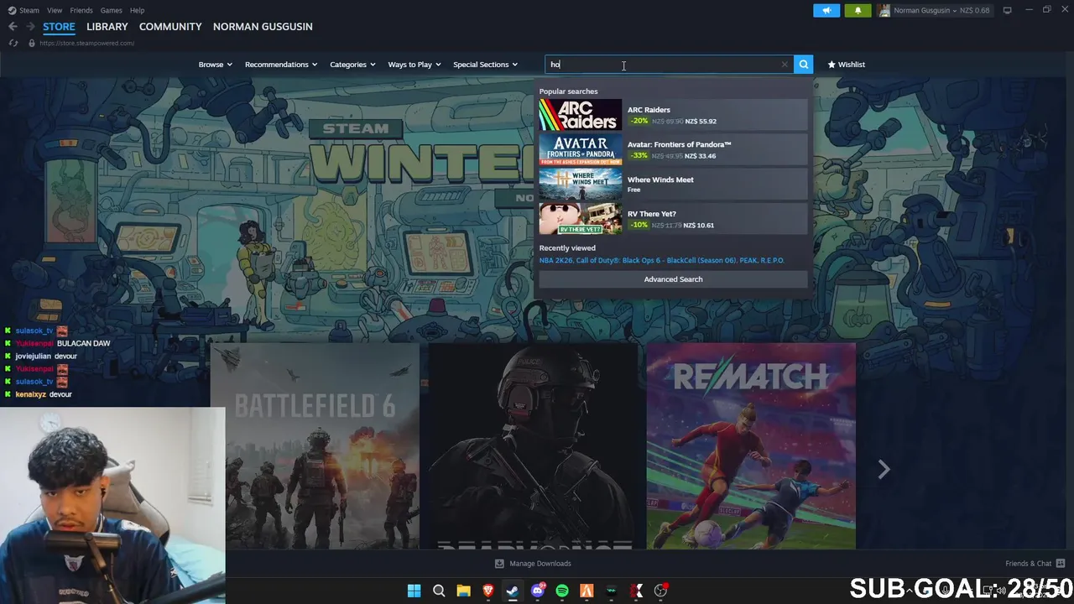The width and height of the screenshot is (1074, 604).
Task: Expand the Categories dropdown
Action: pyautogui.click(x=352, y=65)
